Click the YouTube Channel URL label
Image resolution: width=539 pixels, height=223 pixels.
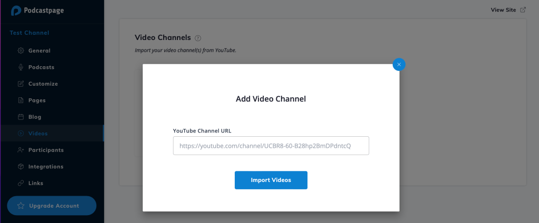202,130
